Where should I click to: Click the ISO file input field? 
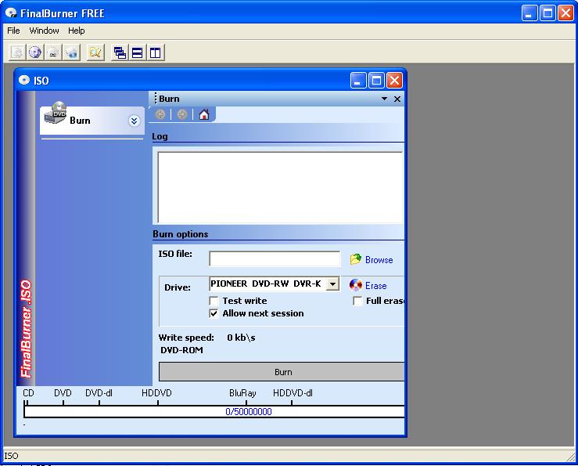pyautogui.click(x=275, y=258)
